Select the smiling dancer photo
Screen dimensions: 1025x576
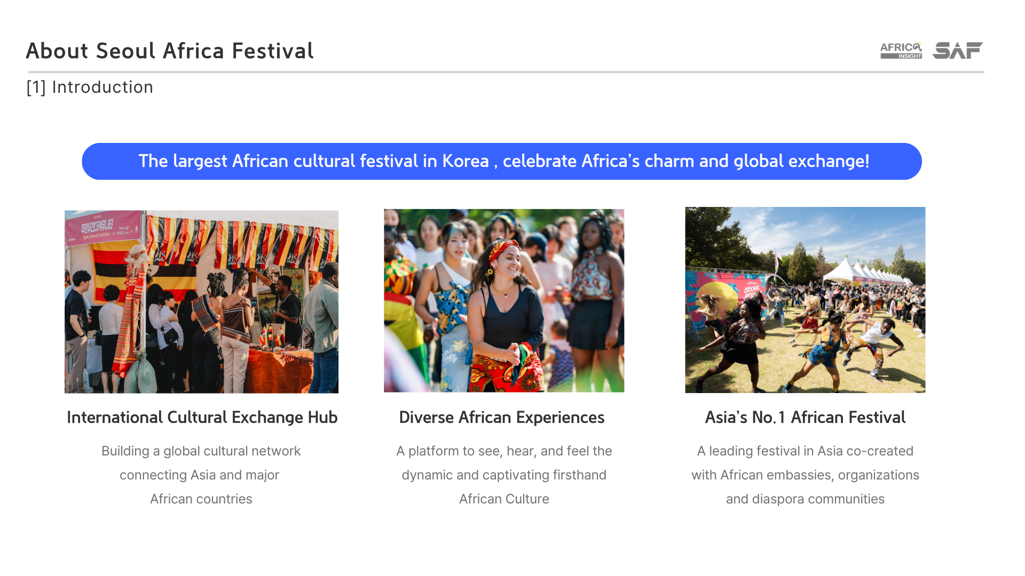point(503,300)
